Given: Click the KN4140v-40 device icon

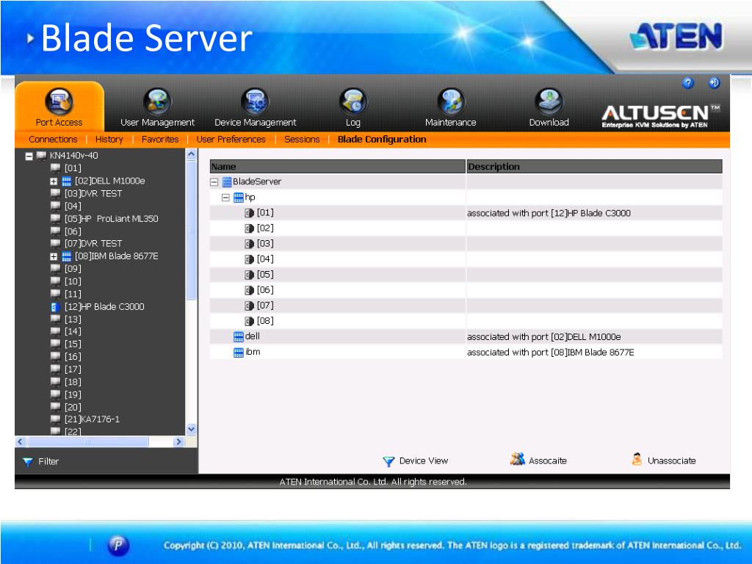Looking at the screenshot, I should coord(41,156).
